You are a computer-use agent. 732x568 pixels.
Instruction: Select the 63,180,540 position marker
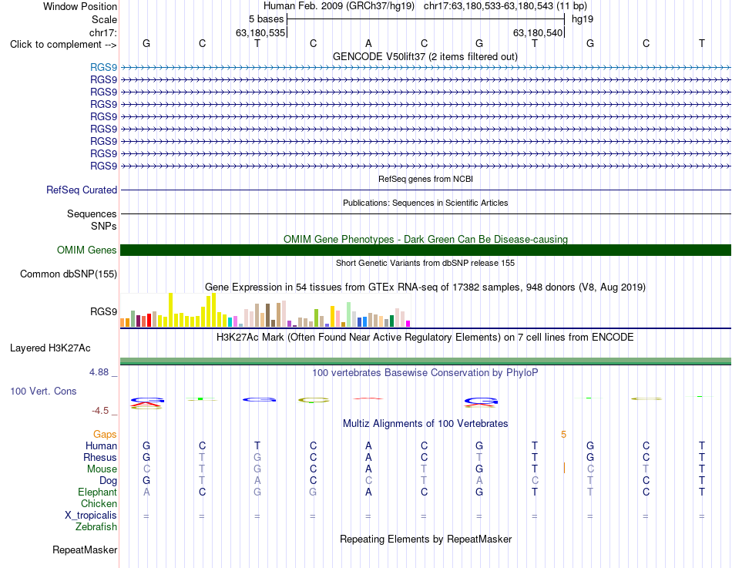click(537, 32)
